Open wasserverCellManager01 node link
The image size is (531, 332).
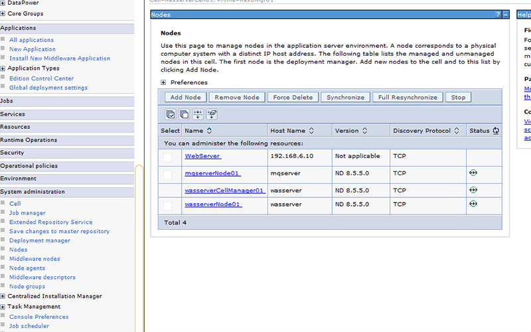[225, 191]
